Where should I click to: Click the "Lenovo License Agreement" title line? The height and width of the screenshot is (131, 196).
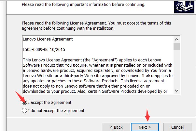(48, 39)
